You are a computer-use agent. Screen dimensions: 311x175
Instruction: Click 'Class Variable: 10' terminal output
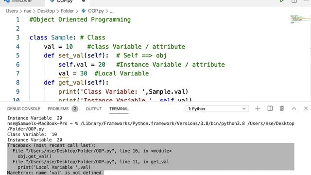[x=32, y=134]
